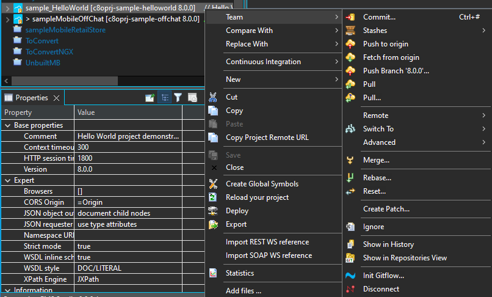Click the Deploy icon in context menu
492x297 pixels.
point(213,211)
